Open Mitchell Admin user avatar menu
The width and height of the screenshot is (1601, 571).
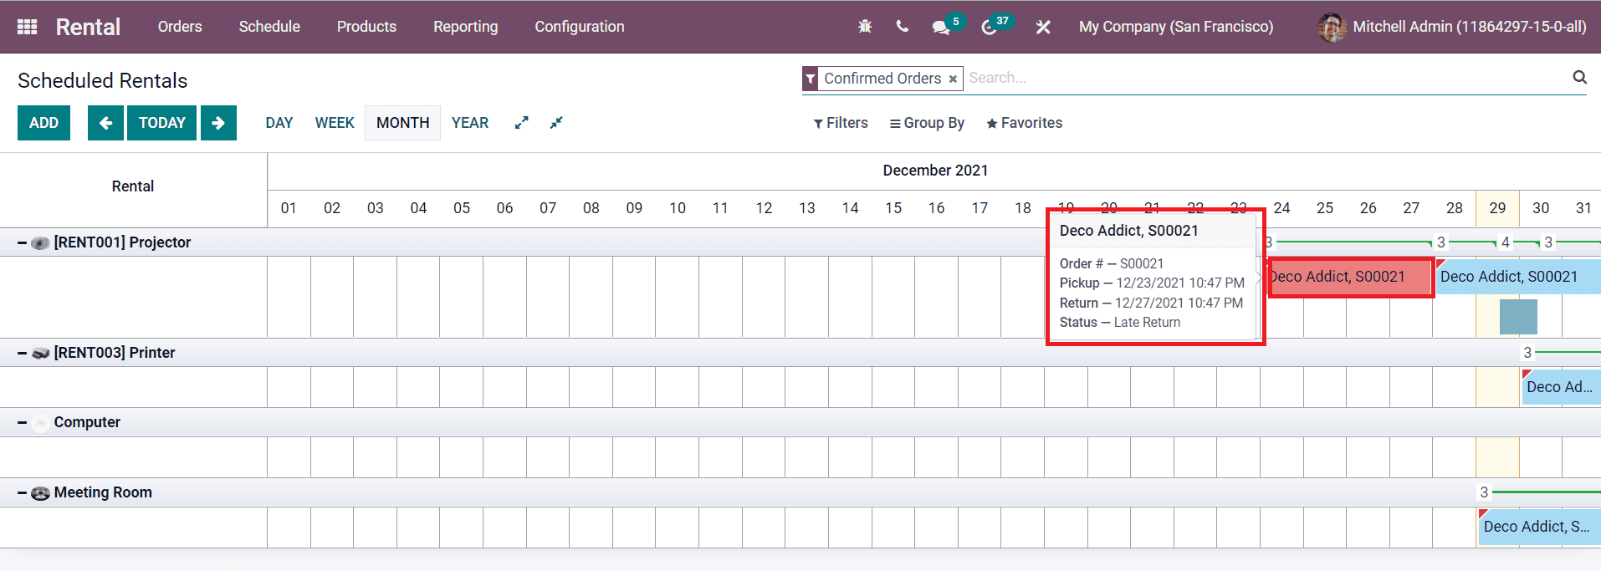1331,27
